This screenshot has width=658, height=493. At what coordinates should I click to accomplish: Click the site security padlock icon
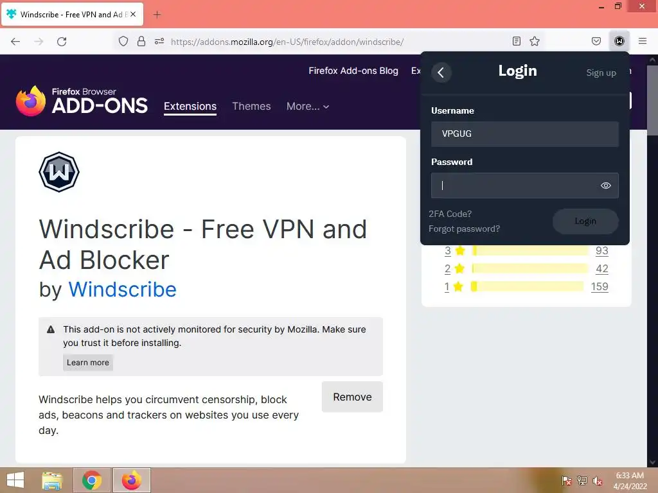141,41
